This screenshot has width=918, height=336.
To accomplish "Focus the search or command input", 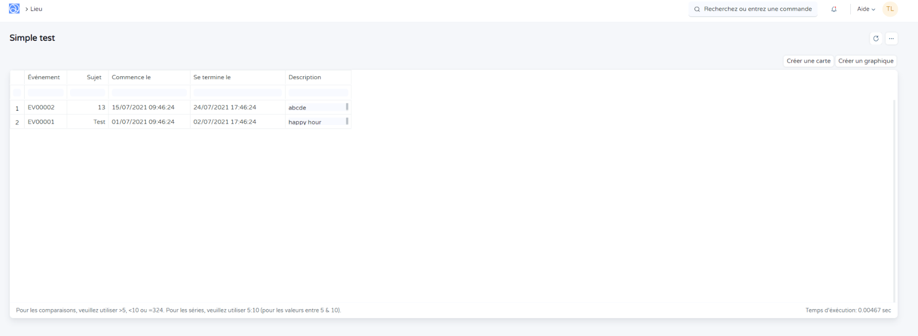I will [757, 9].
